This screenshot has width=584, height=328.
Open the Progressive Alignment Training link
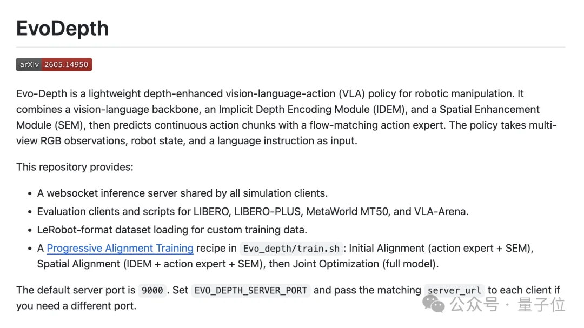point(120,249)
